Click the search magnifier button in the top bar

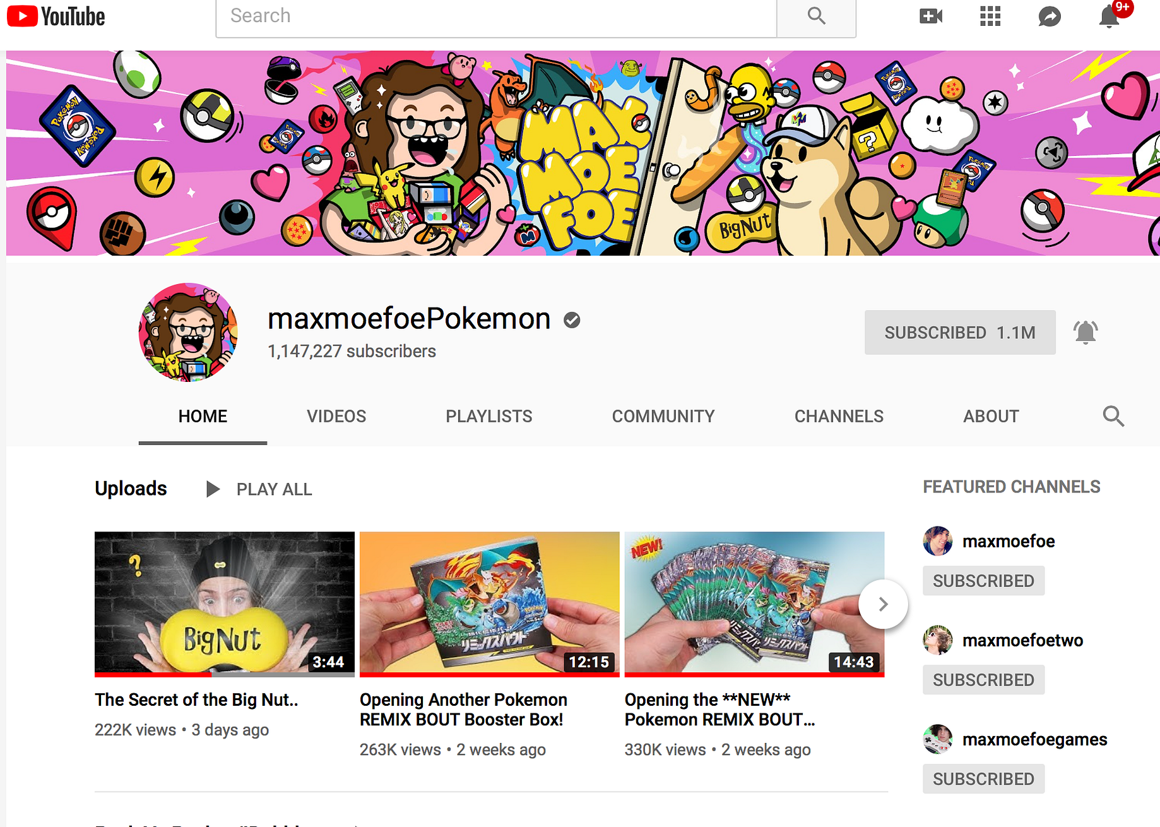click(x=816, y=16)
